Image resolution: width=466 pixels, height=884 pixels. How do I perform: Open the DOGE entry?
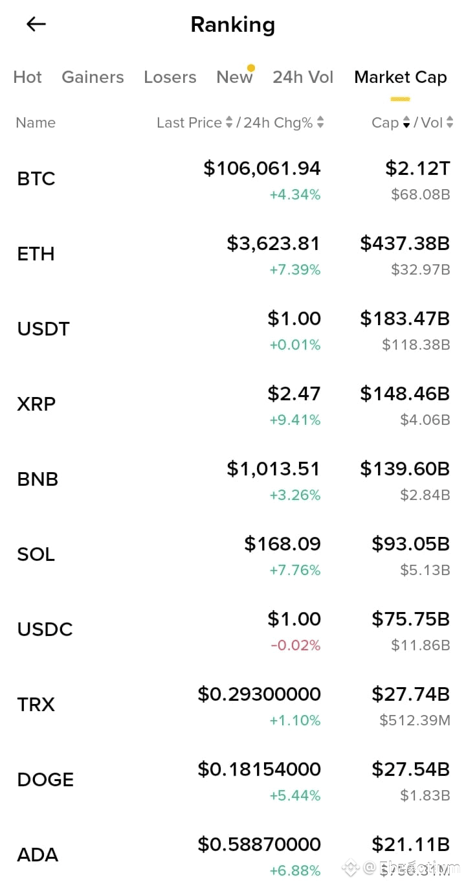point(233,780)
